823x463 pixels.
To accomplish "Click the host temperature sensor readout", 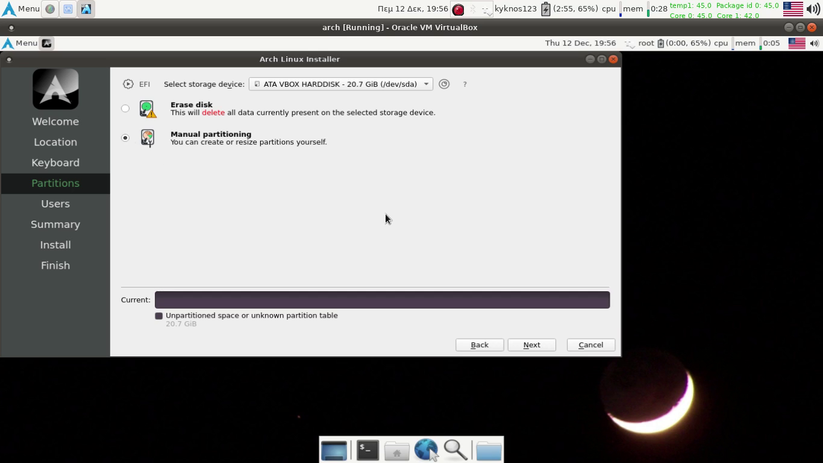I will tap(724, 10).
